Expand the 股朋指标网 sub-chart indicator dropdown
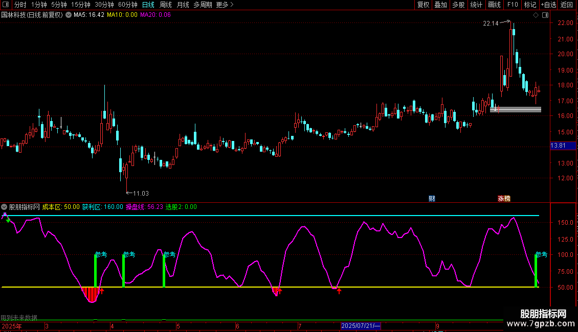Screen dimensions: 578x332 [x=5, y=207]
